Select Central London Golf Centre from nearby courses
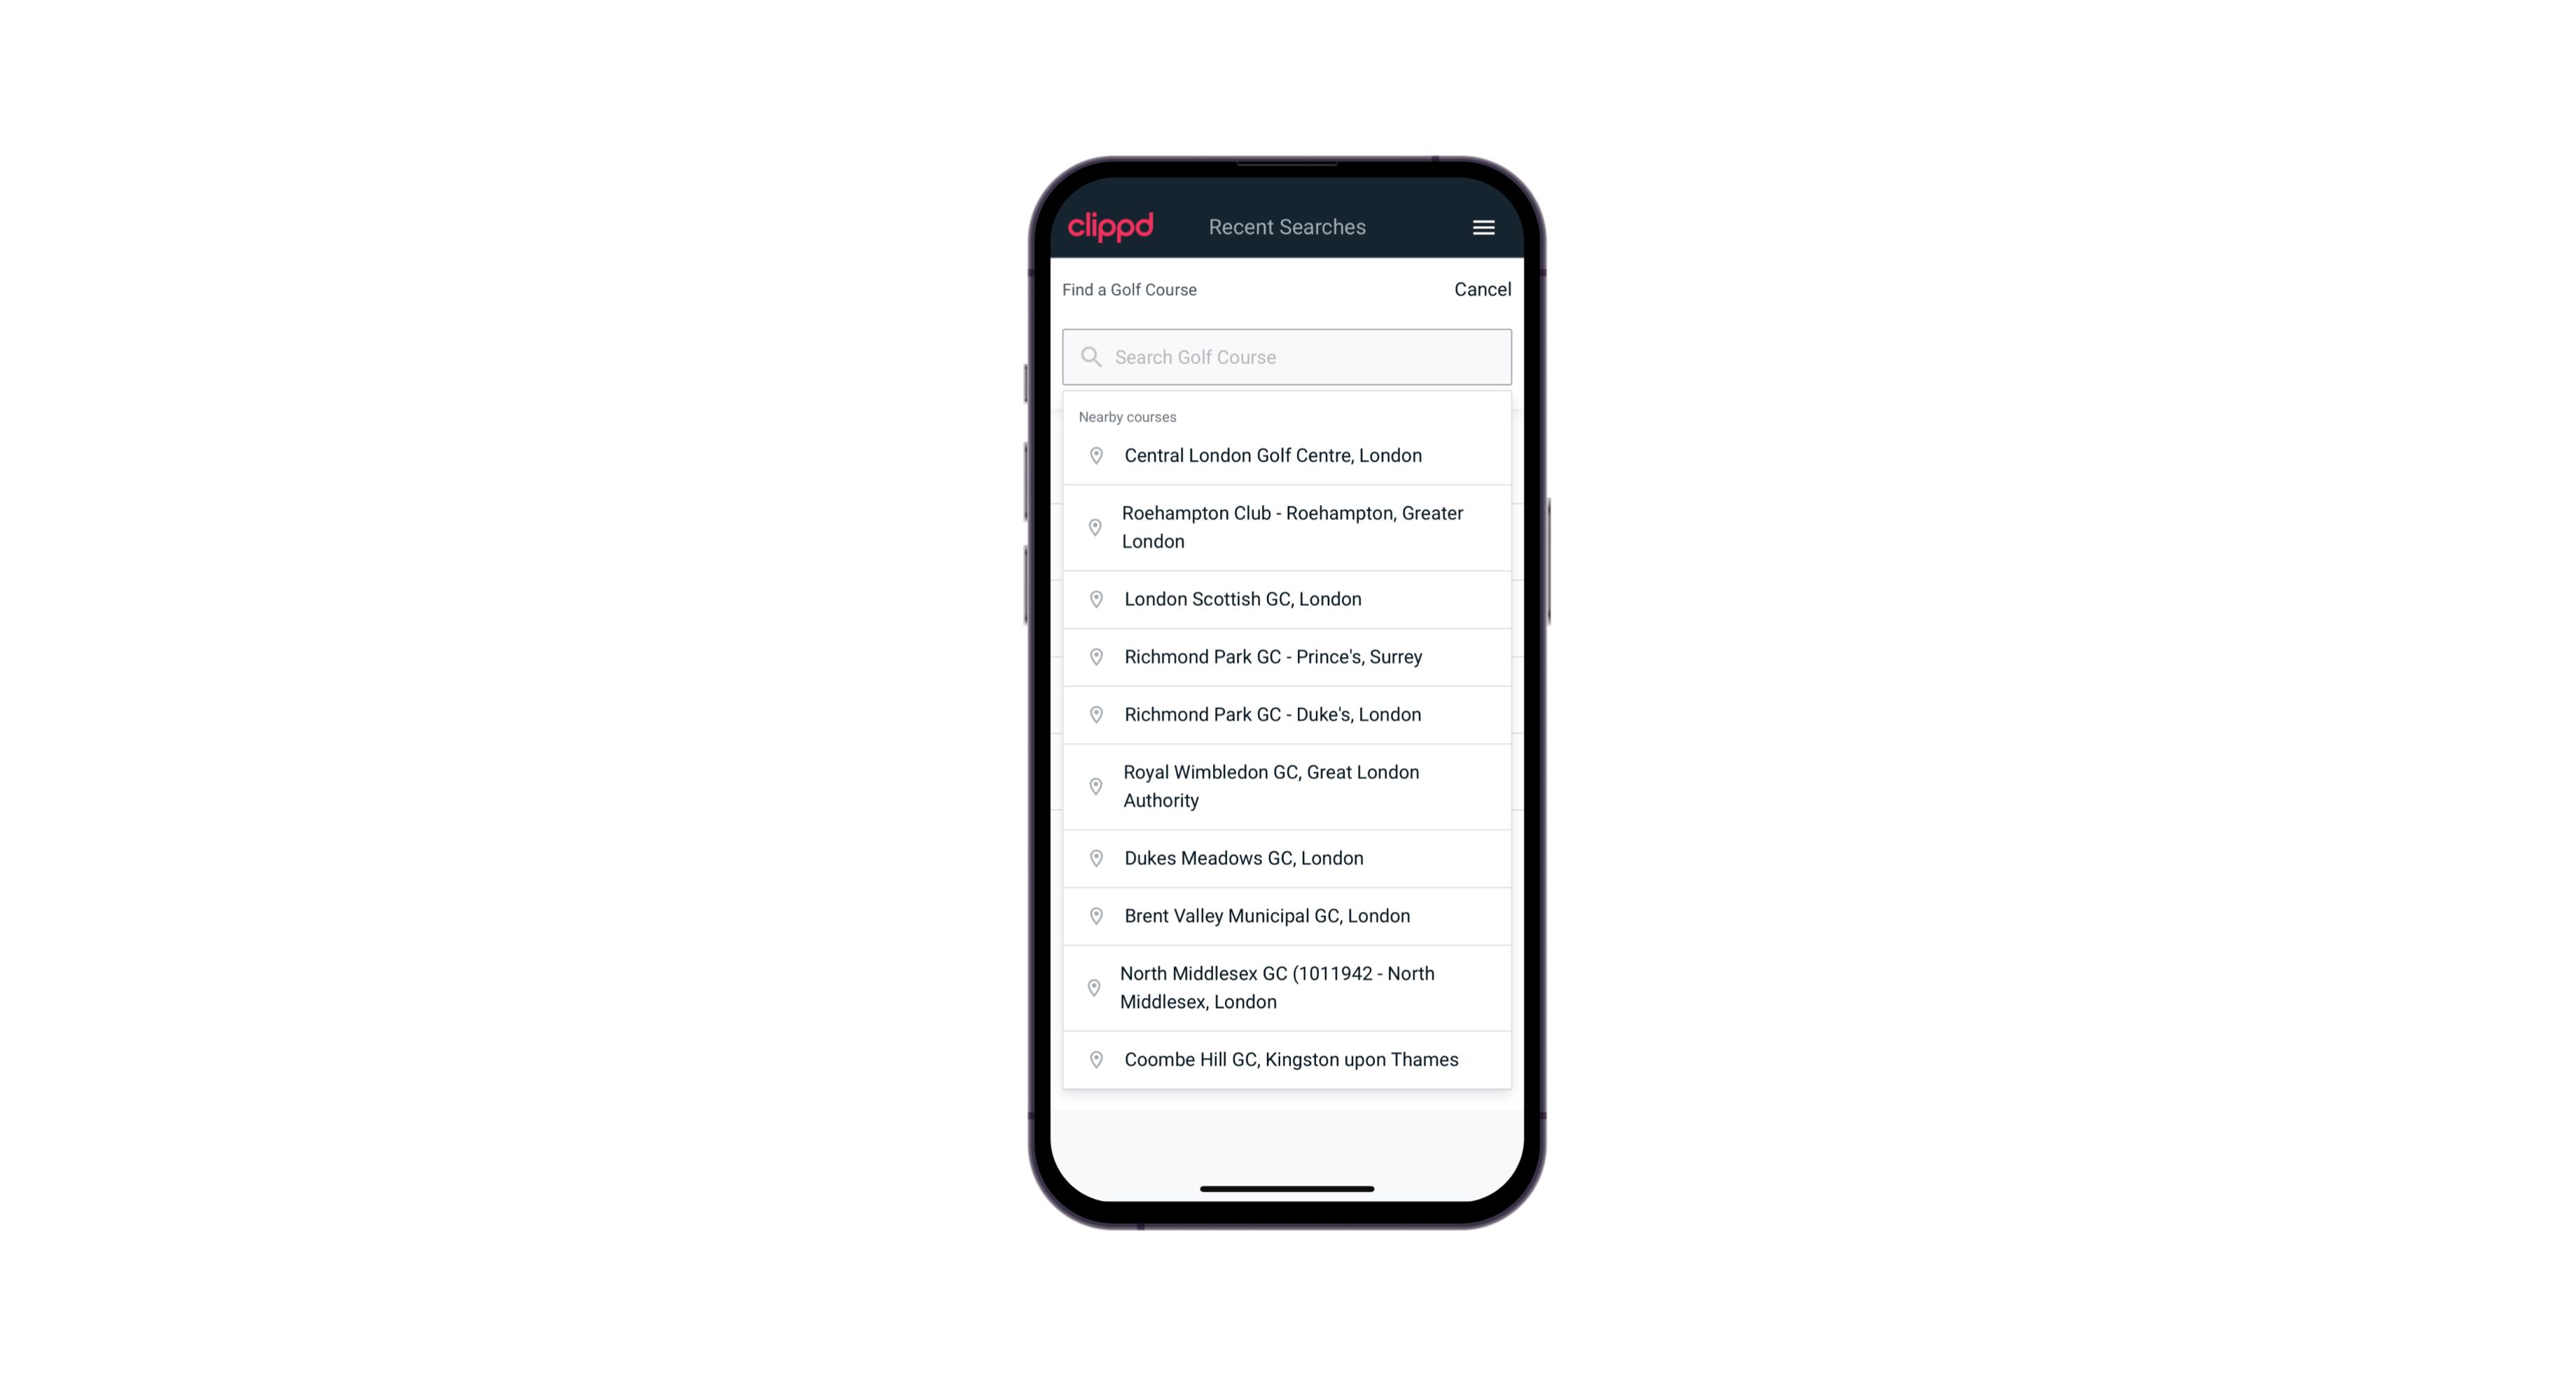Image resolution: width=2576 pixels, height=1386 pixels. point(1287,454)
